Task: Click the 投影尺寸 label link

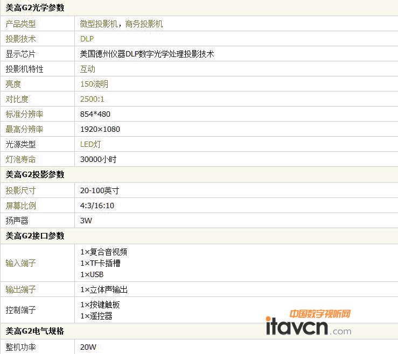Action: click(20, 190)
